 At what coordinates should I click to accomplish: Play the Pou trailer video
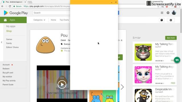click(62, 84)
